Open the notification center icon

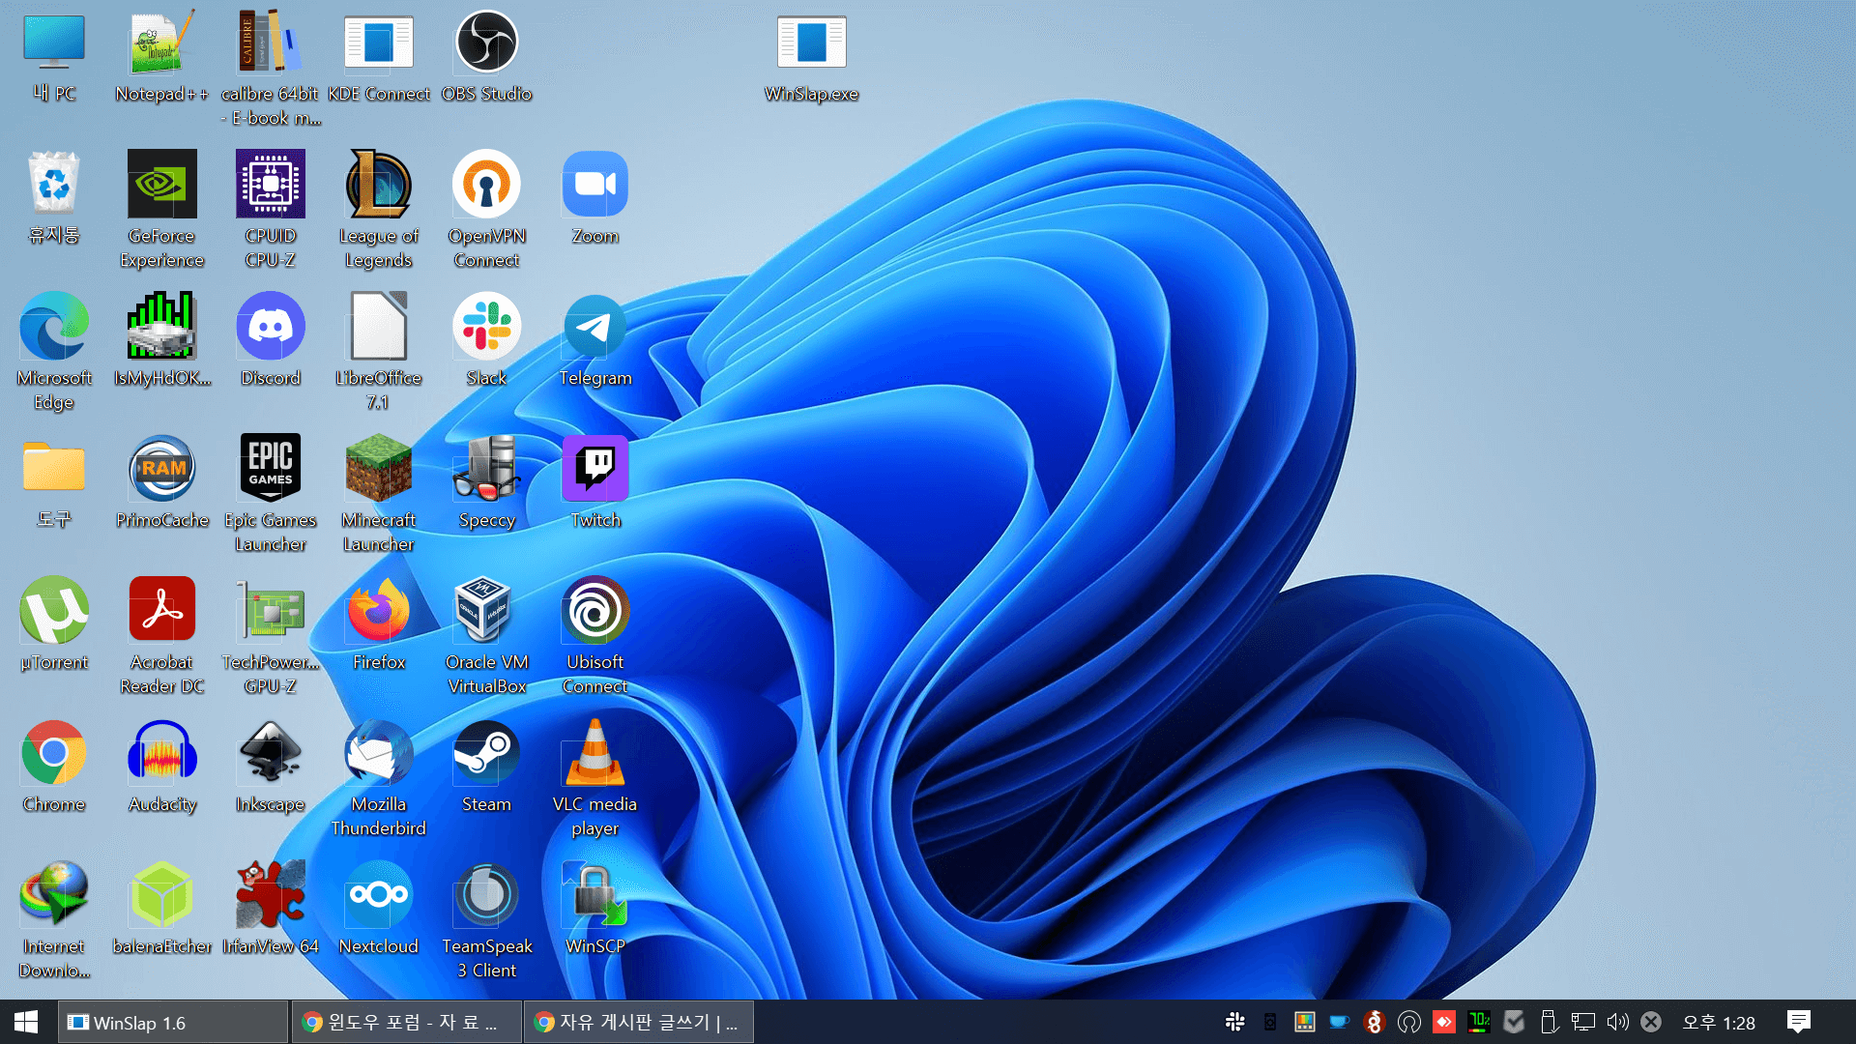(x=1799, y=1022)
